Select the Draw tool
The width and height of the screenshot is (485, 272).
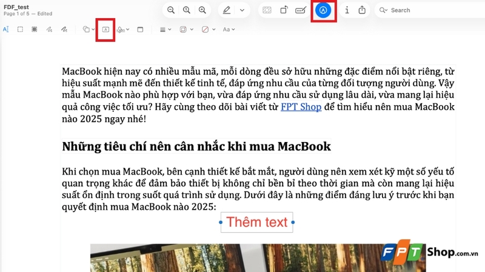[x=64, y=29]
